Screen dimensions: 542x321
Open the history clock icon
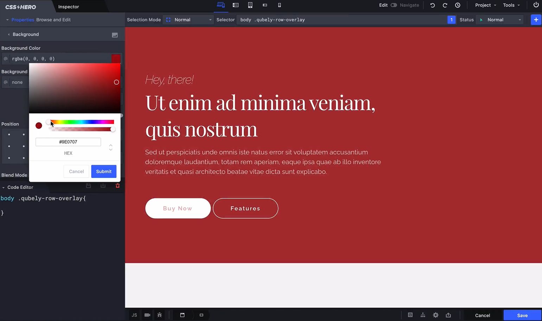point(458,5)
